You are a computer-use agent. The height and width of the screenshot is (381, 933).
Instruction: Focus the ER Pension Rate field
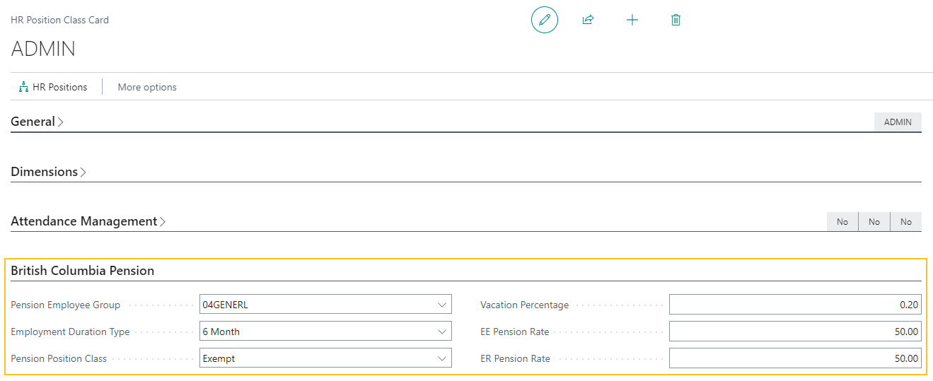click(794, 358)
